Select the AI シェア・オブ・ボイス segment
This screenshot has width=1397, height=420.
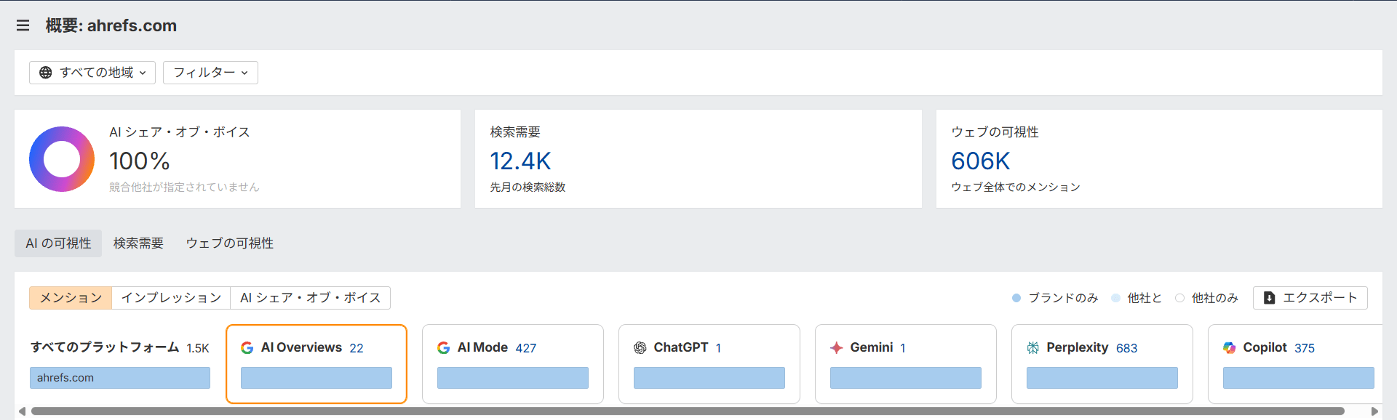311,298
